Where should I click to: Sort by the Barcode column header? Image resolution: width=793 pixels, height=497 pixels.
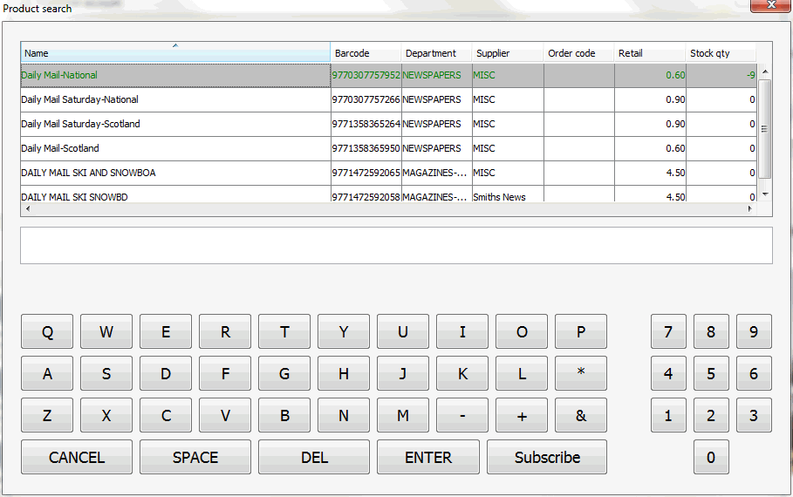[366, 53]
